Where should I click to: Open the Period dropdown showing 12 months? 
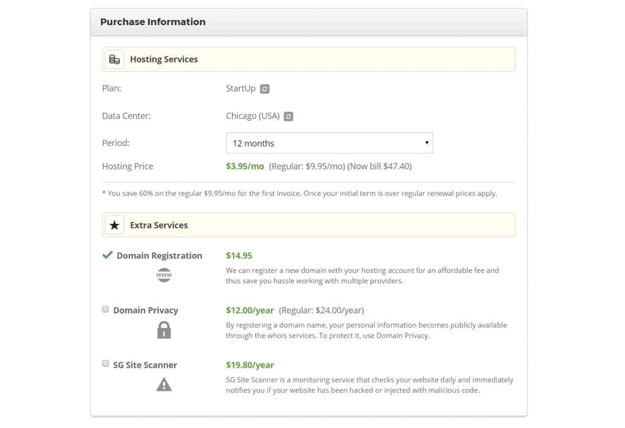click(329, 143)
